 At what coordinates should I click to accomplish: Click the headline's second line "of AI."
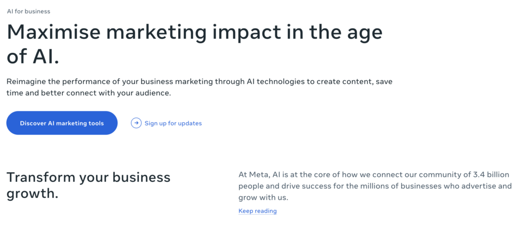coord(33,56)
